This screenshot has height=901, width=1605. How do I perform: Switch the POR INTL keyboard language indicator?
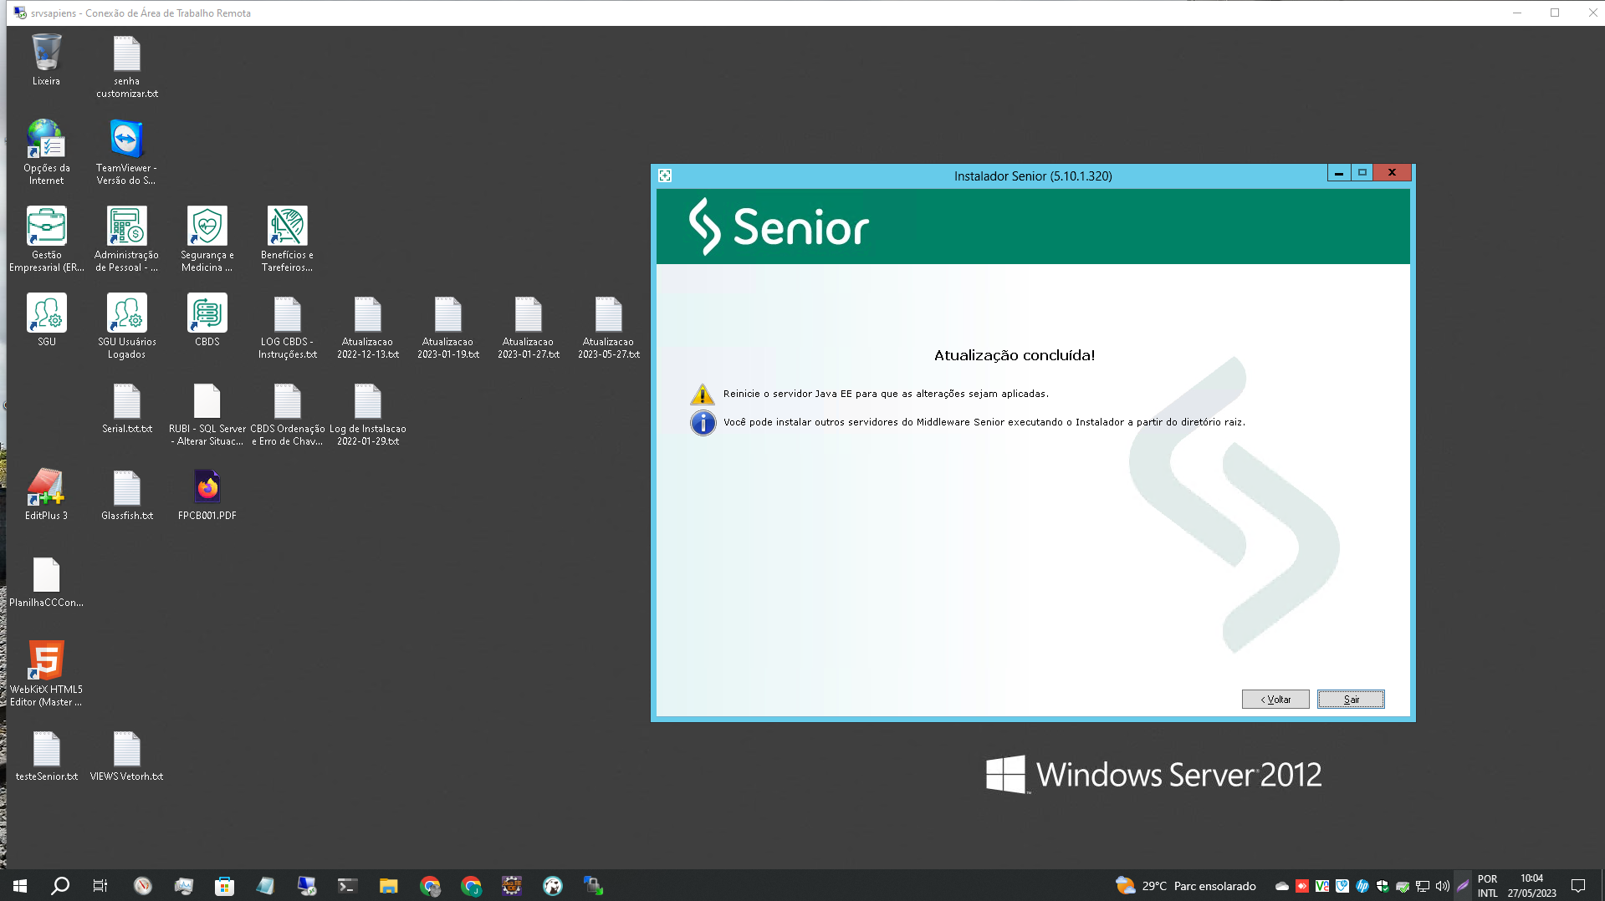pyautogui.click(x=1488, y=886)
